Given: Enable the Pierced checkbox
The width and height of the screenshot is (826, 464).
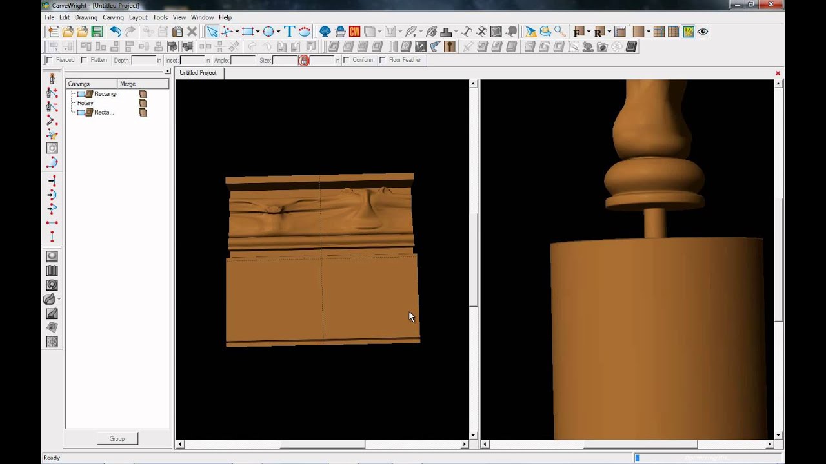Looking at the screenshot, I should click(x=50, y=60).
